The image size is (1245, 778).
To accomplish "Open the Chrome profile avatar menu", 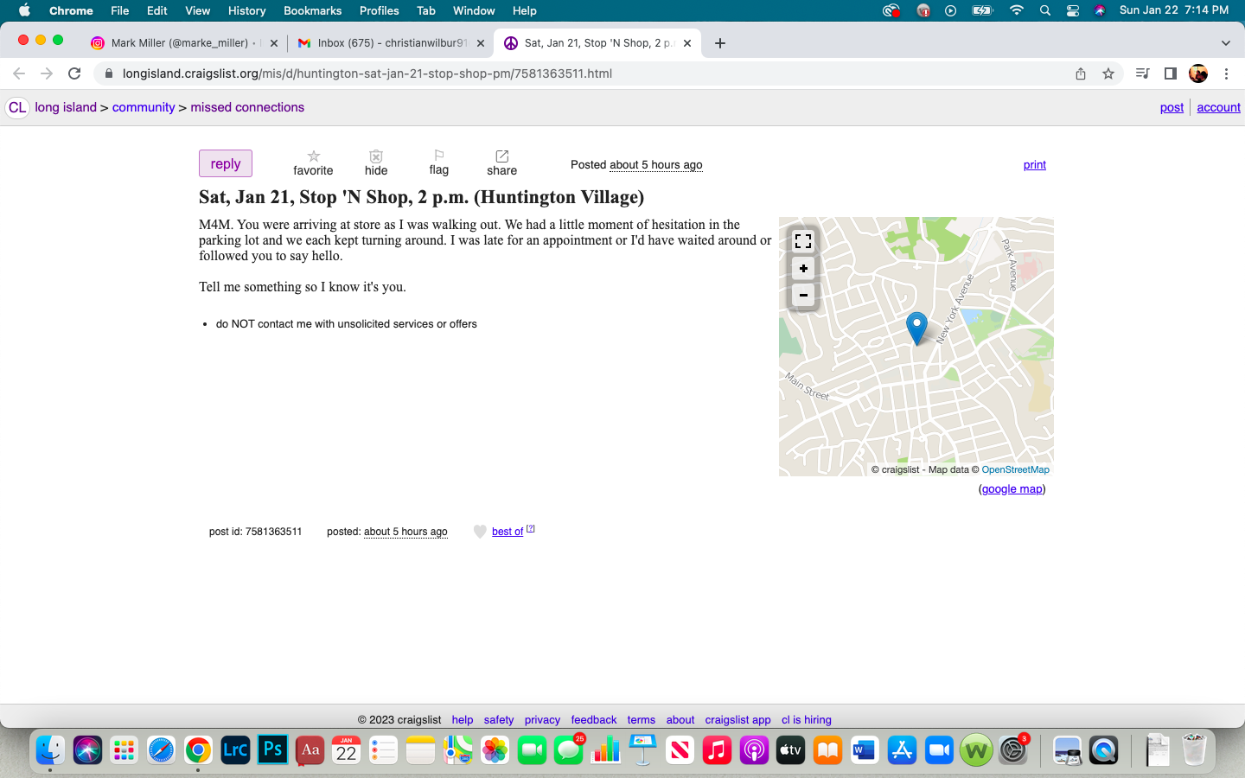I will [1198, 73].
